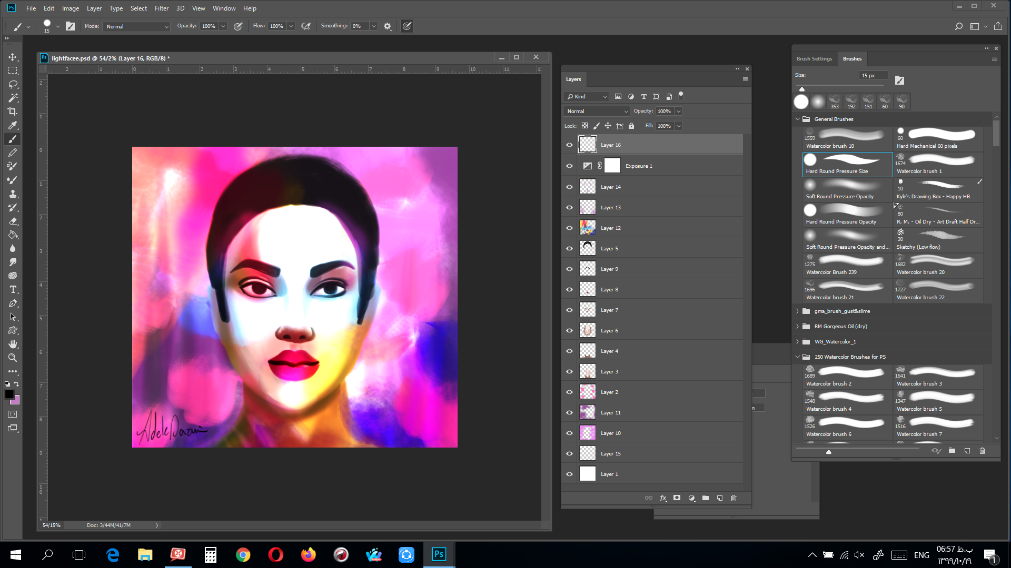
Task: Select the Eyedropper tool
Action: coord(13,125)
